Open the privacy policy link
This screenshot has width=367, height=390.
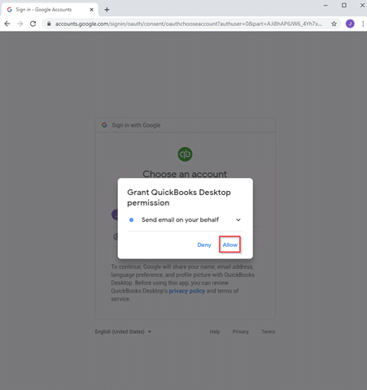[x=187, y=291]
